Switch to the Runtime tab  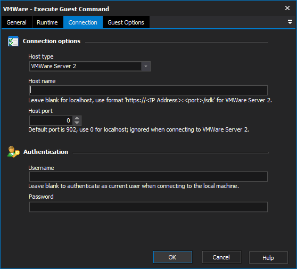47,22
